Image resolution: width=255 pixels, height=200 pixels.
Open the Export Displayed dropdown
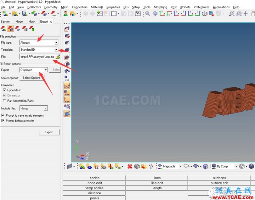click(46, 70)
